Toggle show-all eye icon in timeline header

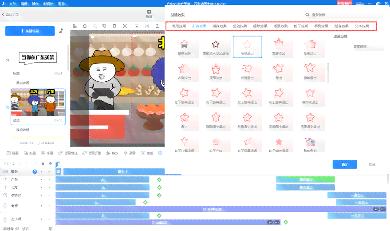51,163
